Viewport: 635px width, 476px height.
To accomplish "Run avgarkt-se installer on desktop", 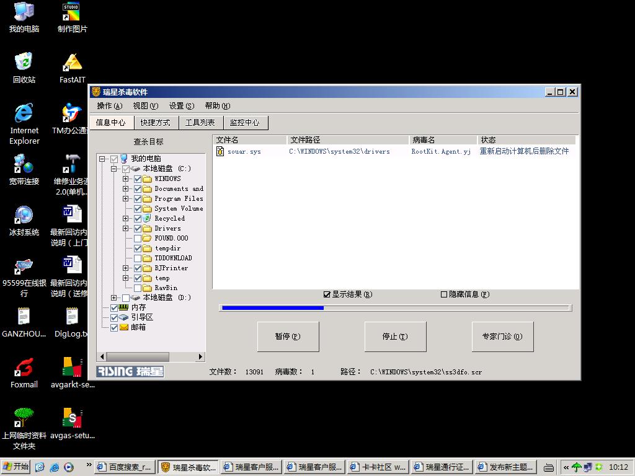I will point(73,373).
